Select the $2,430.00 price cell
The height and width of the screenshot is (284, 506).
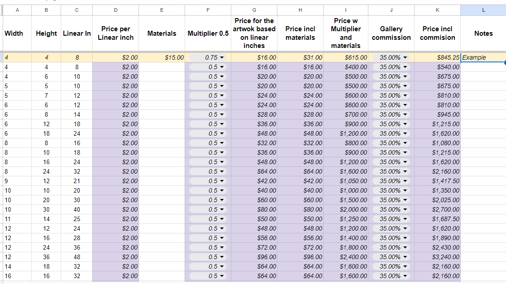click(437, 247)
